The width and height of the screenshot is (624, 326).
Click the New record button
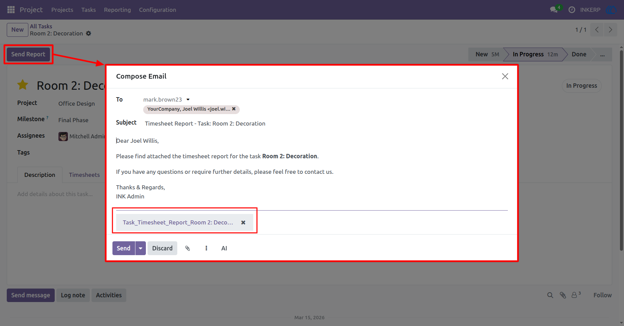point(18,30)
